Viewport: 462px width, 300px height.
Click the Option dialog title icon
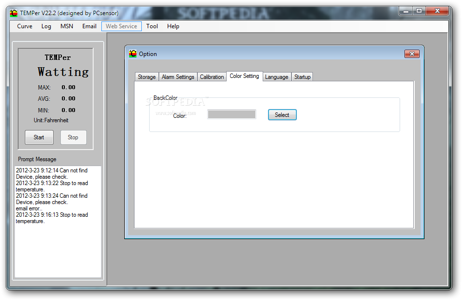point(133,54)
